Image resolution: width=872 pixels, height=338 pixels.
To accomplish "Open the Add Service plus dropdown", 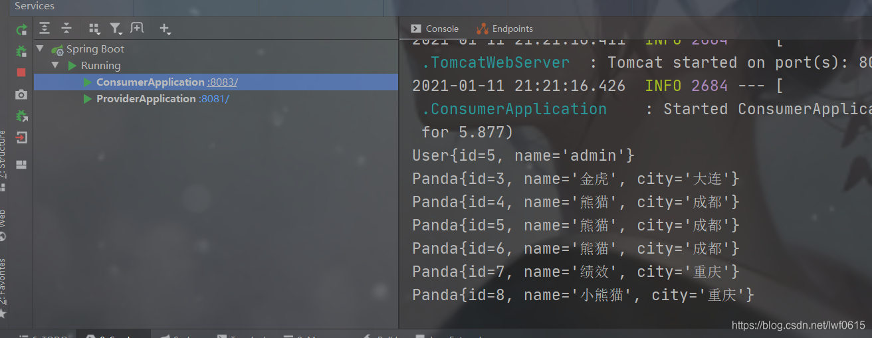I will coord(165,29).
